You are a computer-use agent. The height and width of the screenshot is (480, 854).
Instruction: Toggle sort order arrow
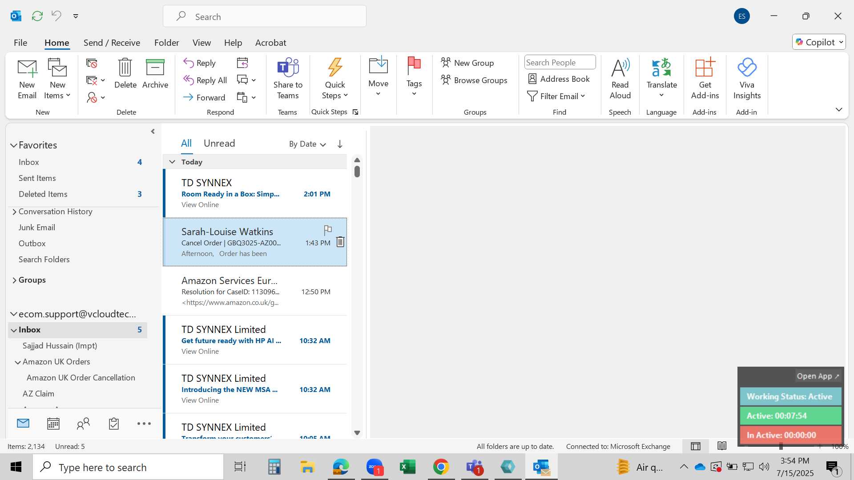(x=340, y=144)
